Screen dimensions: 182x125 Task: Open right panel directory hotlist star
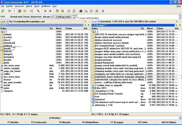tap(176, 25)
